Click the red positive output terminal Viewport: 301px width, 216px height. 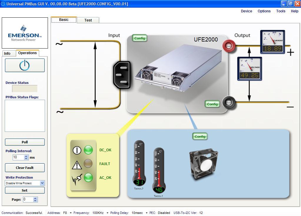(x=229, y=46)
